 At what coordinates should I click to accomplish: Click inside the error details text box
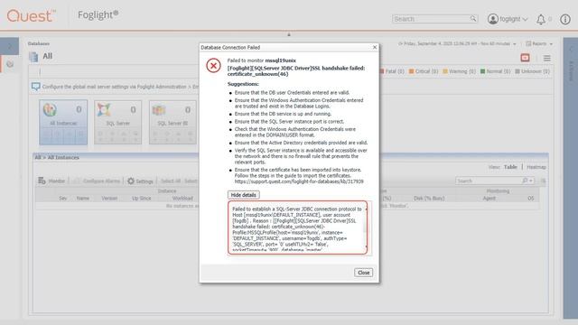point(297,227)
